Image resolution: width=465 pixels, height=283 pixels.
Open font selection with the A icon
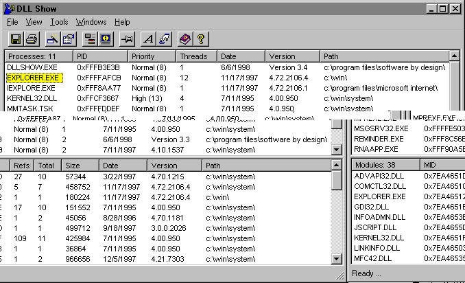click(148, 39)
